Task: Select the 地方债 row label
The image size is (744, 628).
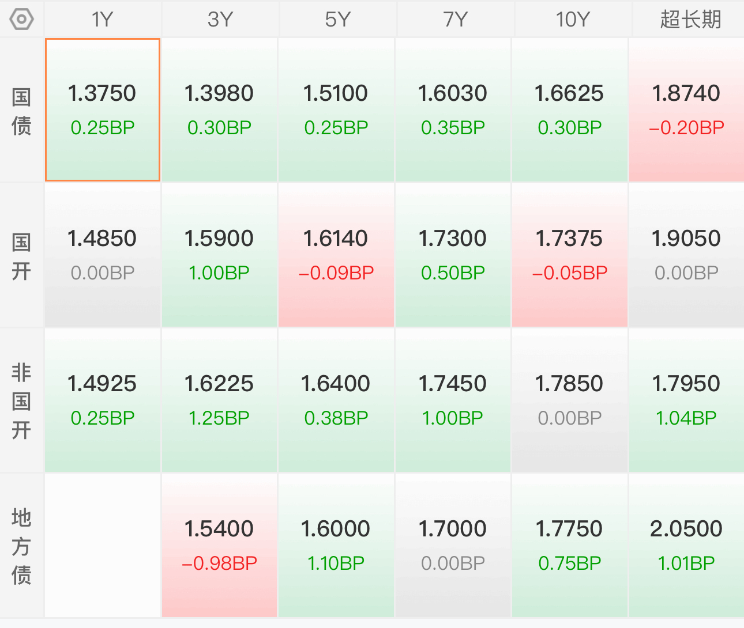Action: 21,546
